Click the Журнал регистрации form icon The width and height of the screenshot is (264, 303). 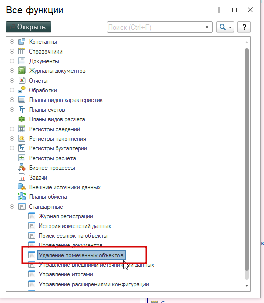32,216
